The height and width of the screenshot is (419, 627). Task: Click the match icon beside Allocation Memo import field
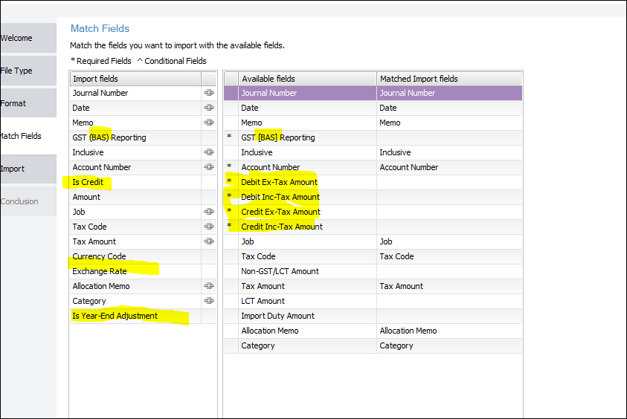[x=208, y=286]
